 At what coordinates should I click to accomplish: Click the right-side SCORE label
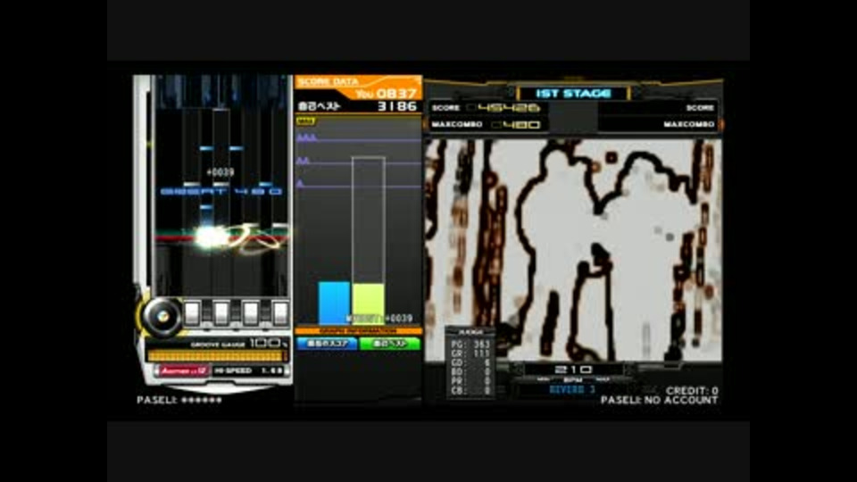(700, 108)
